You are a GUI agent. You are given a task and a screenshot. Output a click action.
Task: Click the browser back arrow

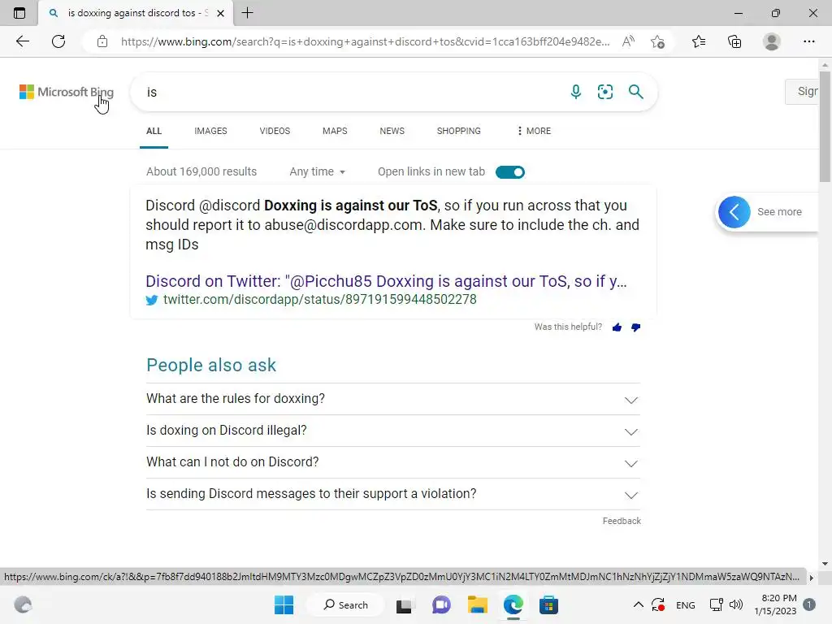22,41
